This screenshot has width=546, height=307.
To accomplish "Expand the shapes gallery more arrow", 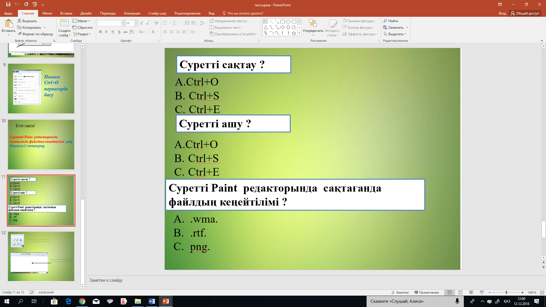I will [299, 34].
